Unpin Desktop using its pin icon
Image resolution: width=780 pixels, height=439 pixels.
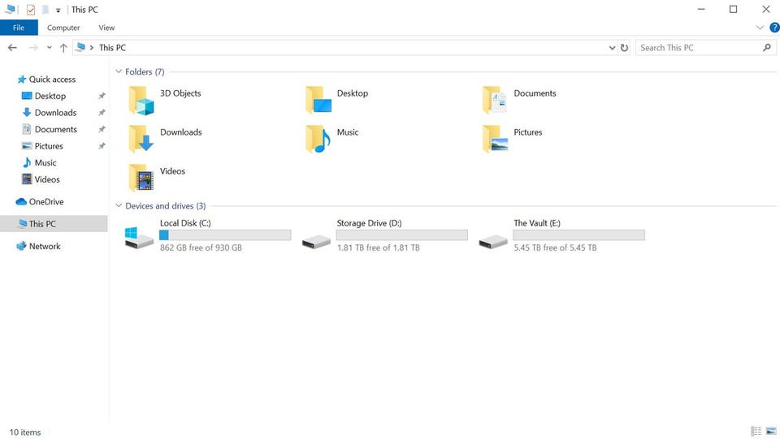(102, 96)
